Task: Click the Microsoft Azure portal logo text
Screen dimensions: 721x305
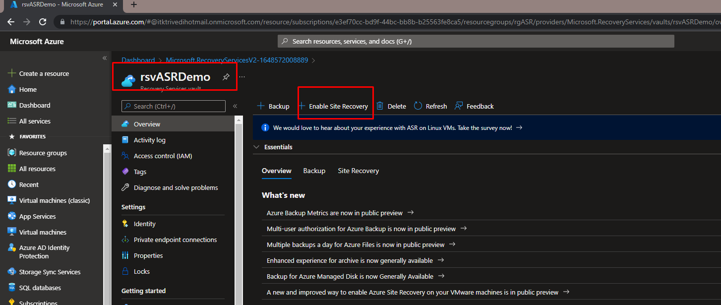Action: 37,42
